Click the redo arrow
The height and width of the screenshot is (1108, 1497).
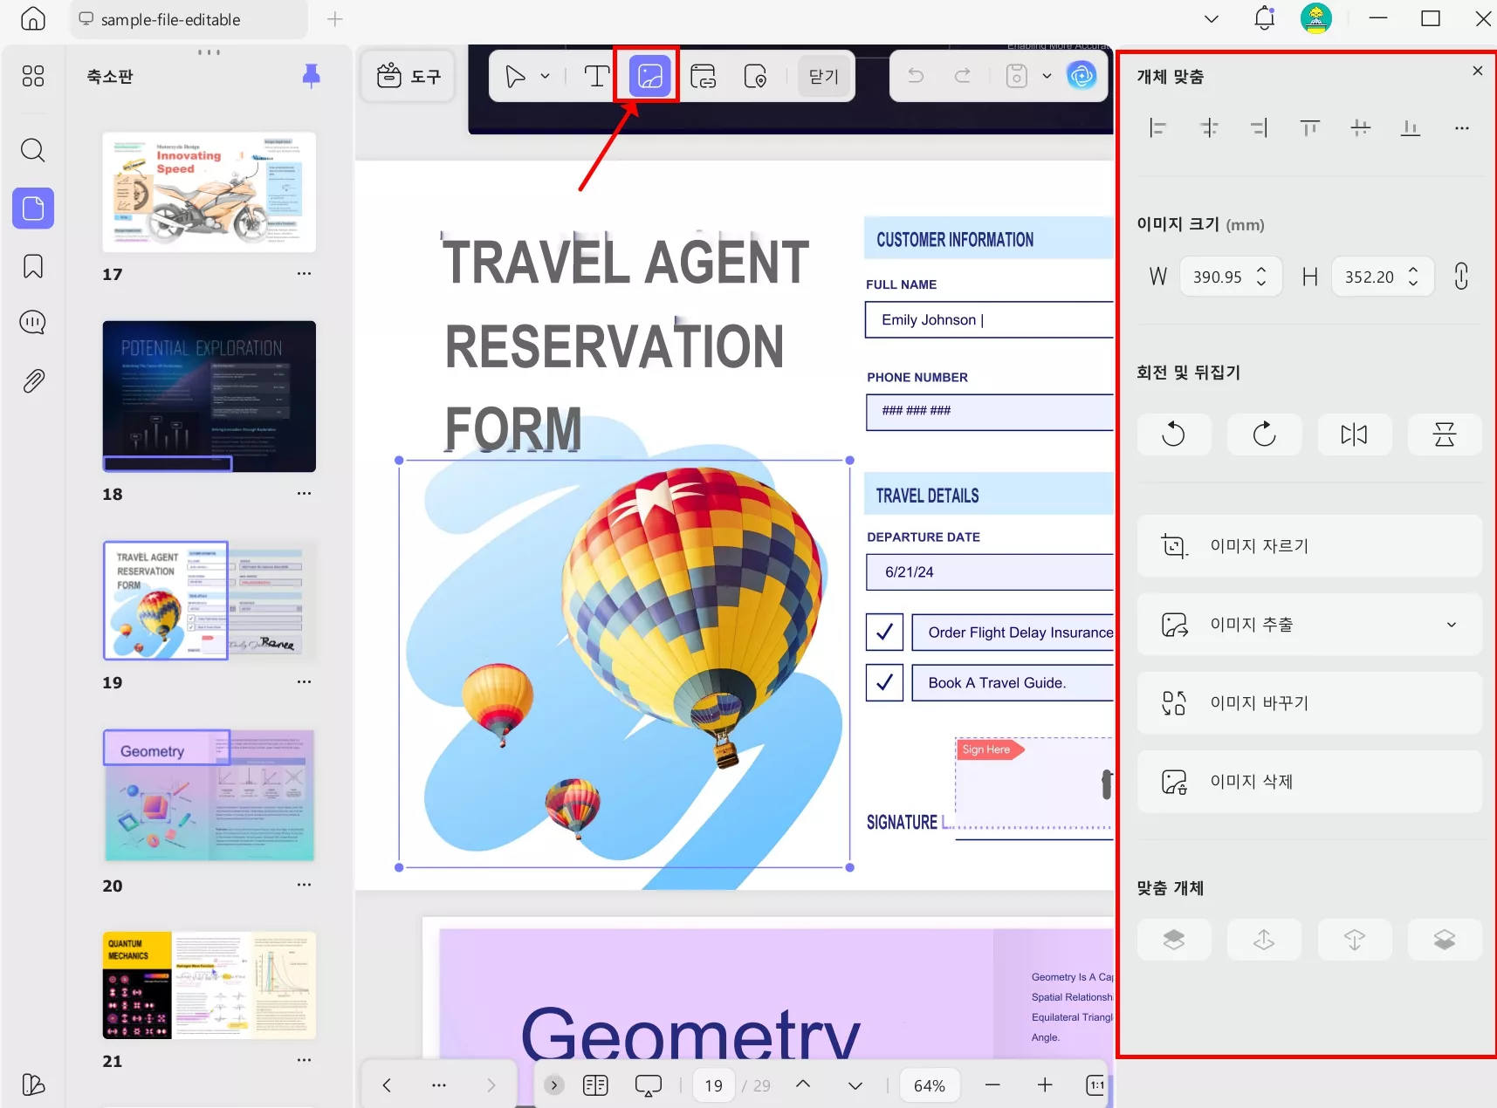coord(963,77)
